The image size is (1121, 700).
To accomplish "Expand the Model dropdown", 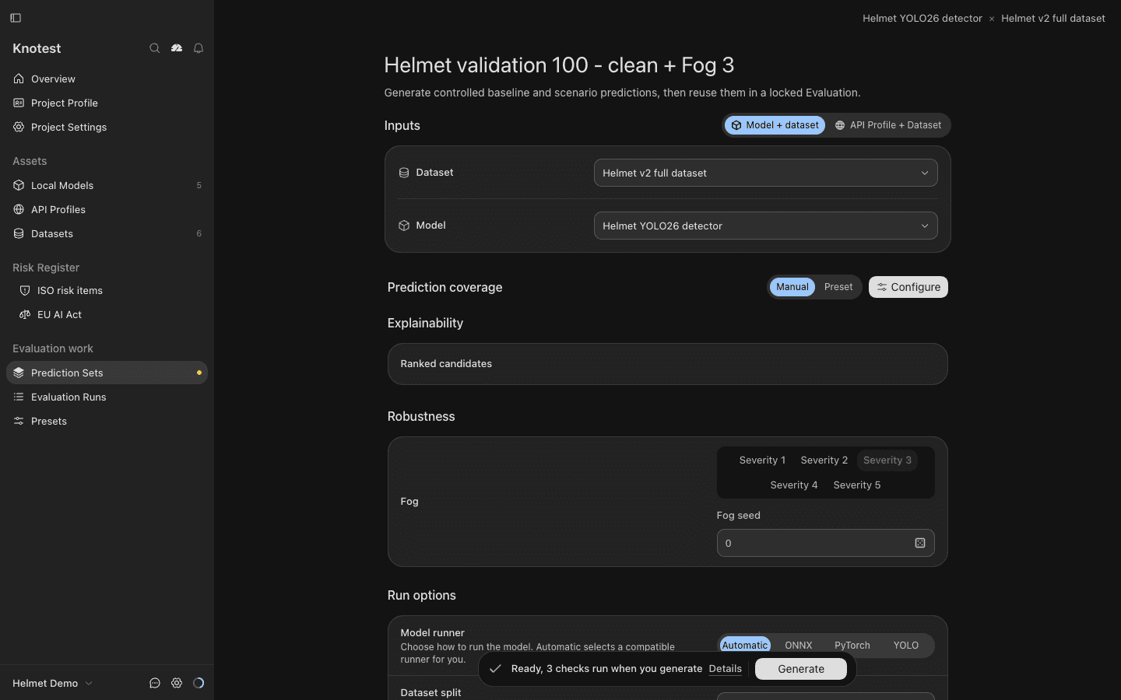I will (x=766, y=226).
